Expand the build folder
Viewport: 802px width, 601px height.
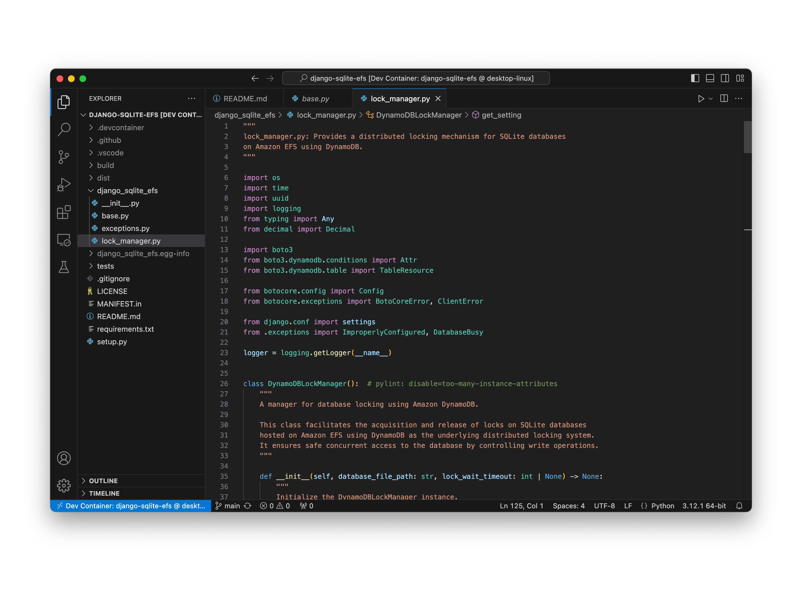pos(141,165)
